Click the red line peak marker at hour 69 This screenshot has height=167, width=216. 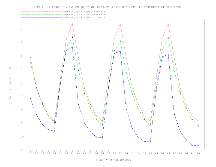coord(168,24)
